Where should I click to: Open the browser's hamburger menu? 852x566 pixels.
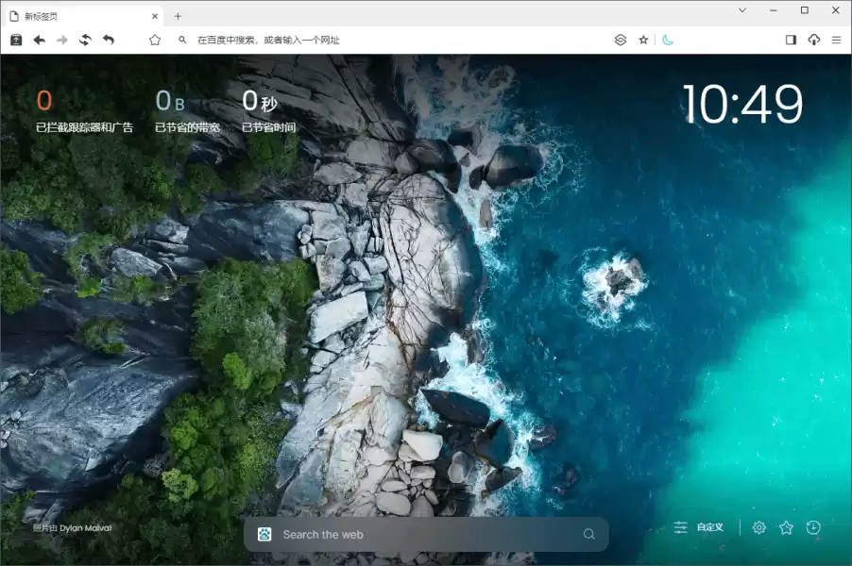tap(837, 40)
